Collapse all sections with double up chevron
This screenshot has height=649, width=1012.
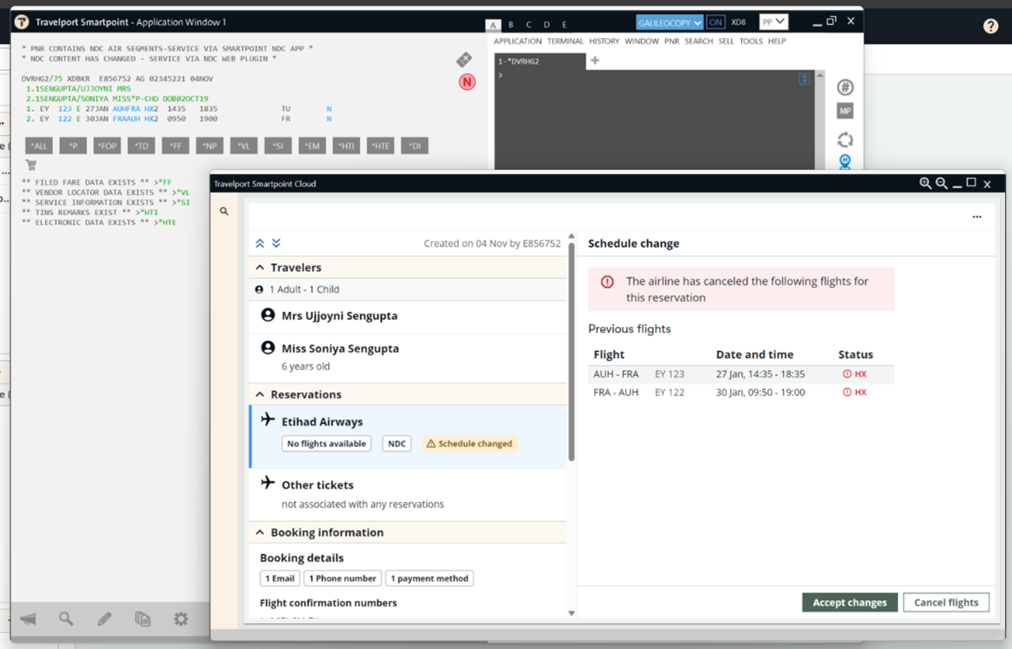[260, 243]
